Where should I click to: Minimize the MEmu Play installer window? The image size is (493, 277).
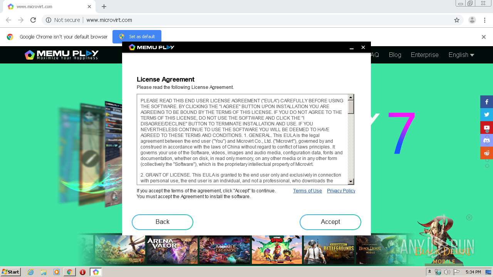click(x=351, y=47)
